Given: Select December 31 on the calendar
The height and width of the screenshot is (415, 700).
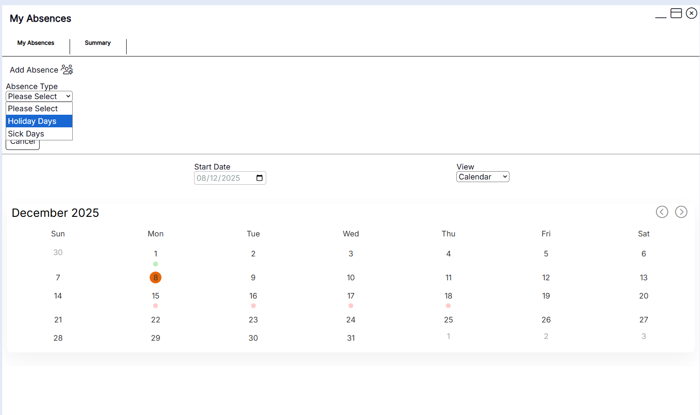Looking at the screenshot, I should coord(351,338).
